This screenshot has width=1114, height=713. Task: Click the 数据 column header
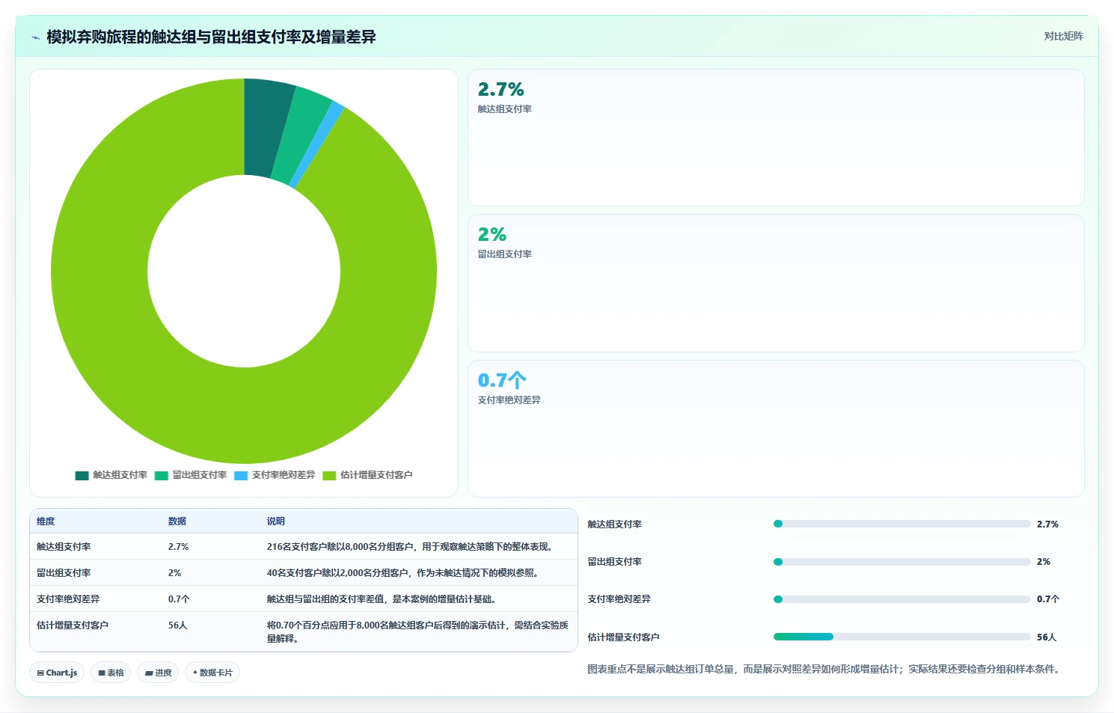click(x=177, y=521)
